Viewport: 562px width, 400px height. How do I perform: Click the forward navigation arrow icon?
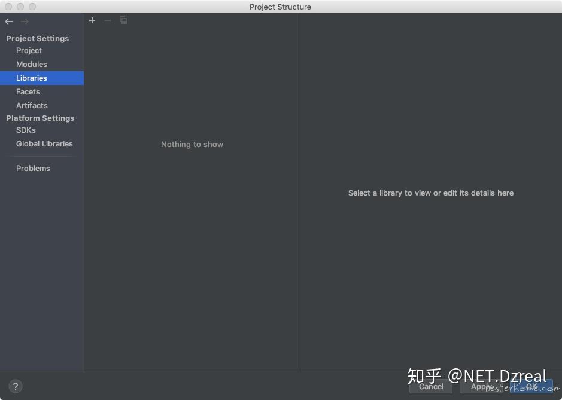24,21
